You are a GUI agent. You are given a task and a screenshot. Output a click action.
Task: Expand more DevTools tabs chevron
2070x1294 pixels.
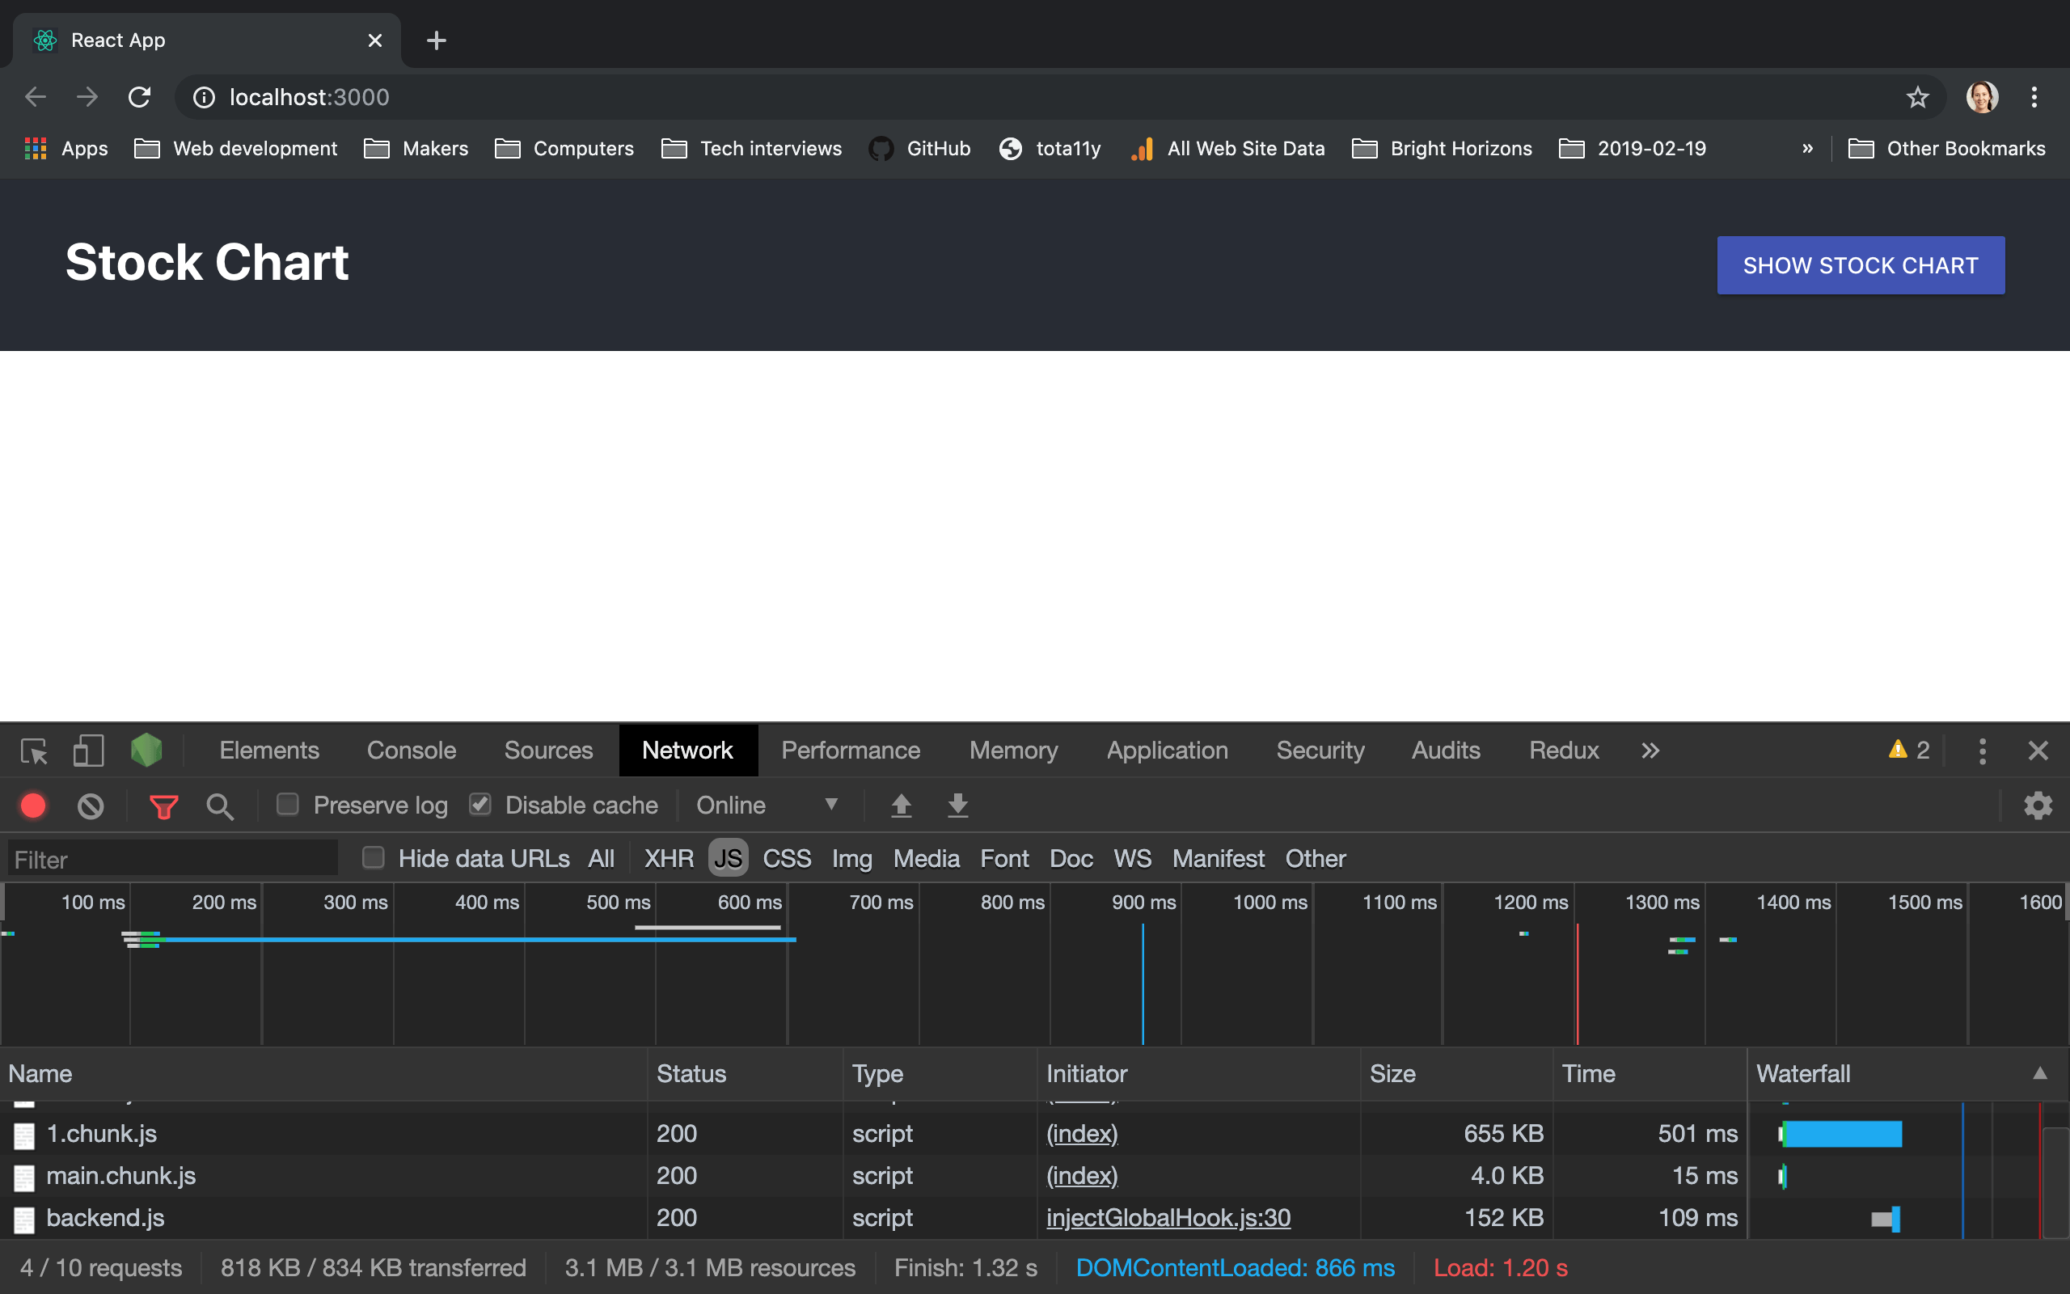tap(1650, 751)
